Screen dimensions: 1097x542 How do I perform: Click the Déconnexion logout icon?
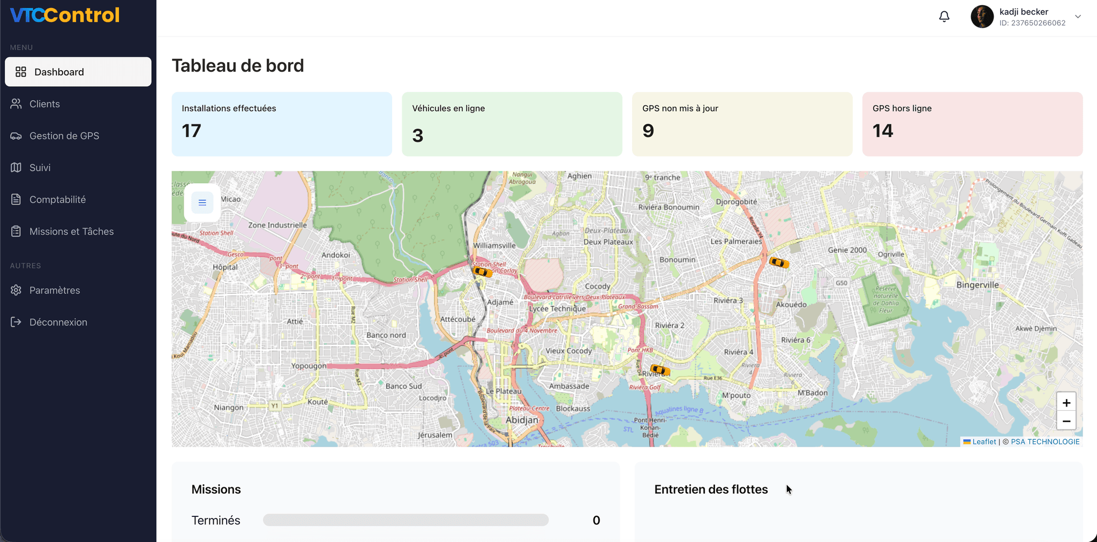tap(16, 322)
